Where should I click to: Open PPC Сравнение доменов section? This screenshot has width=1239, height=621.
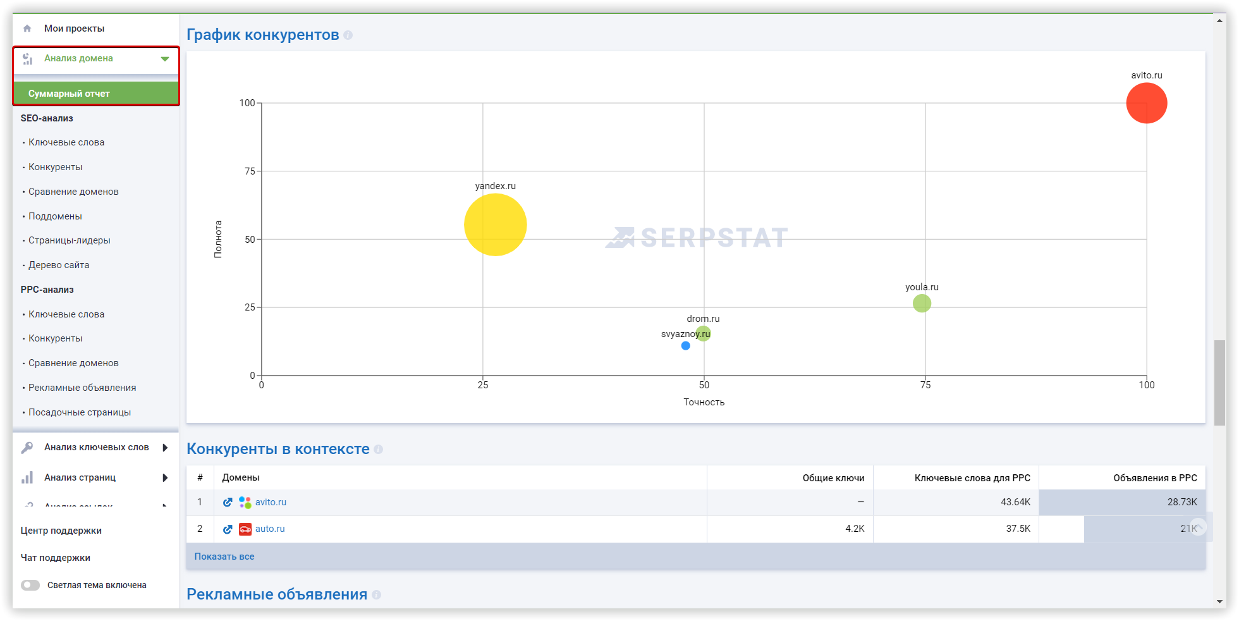(73, 363)
